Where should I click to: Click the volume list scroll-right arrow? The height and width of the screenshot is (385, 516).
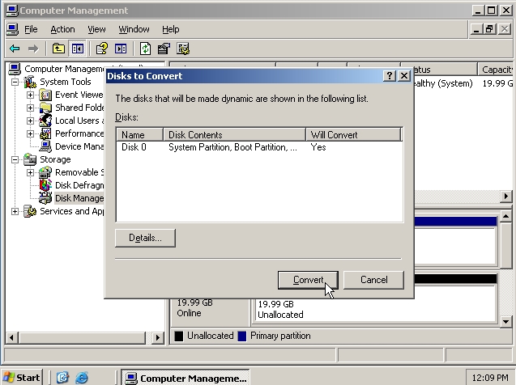[x=505, y=197]
